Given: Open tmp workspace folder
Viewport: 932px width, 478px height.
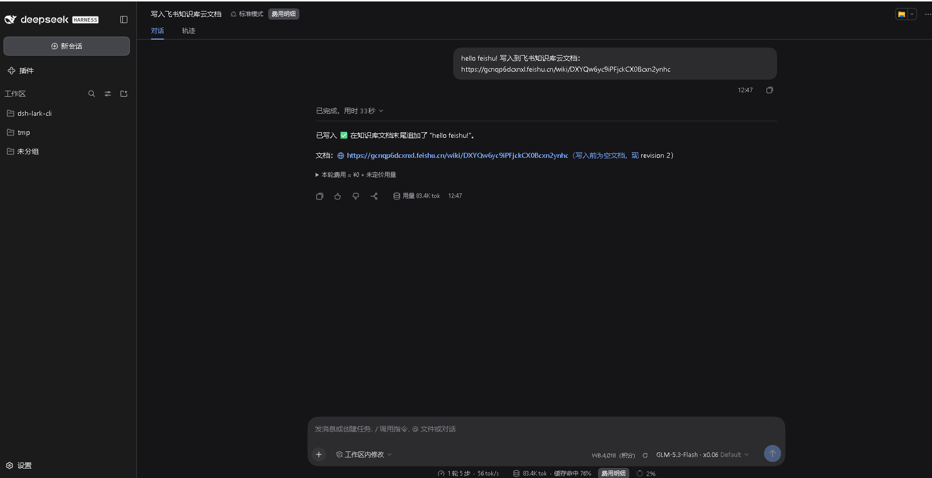Looking at the screenshot, I should pyautogui.click(x=67, y=132).
